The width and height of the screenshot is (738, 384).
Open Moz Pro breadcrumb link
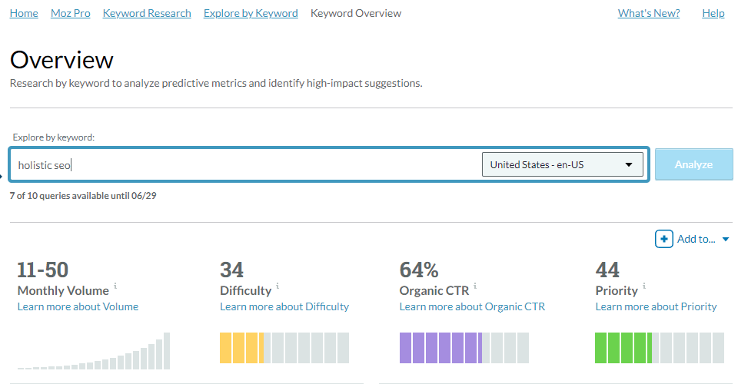[71, 13]
